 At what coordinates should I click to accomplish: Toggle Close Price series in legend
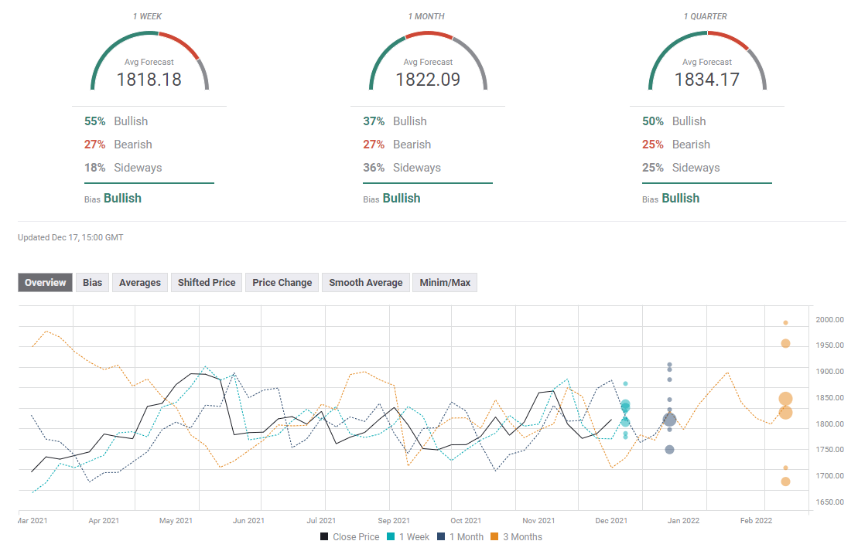coord(349,537)
